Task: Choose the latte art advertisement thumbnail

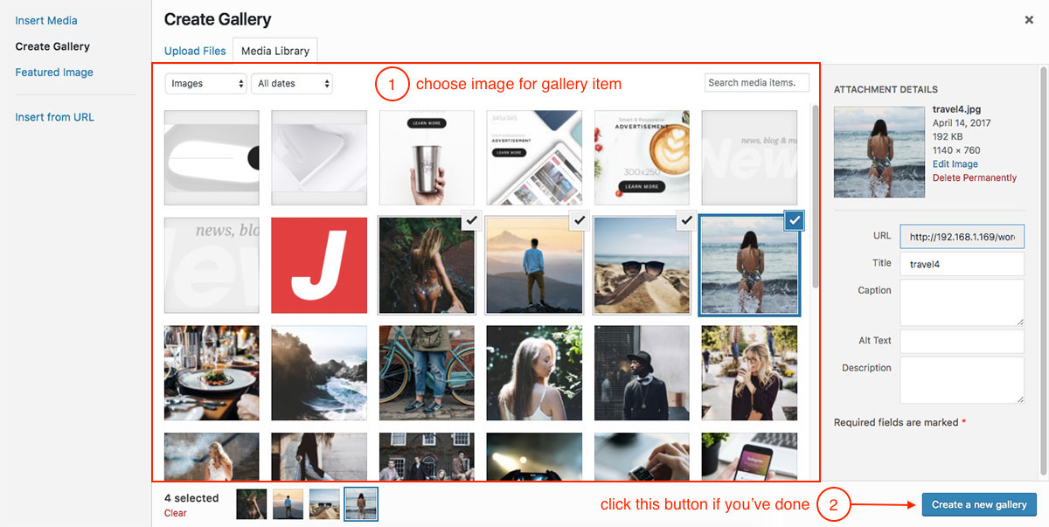Action: [x=642, y=157]
